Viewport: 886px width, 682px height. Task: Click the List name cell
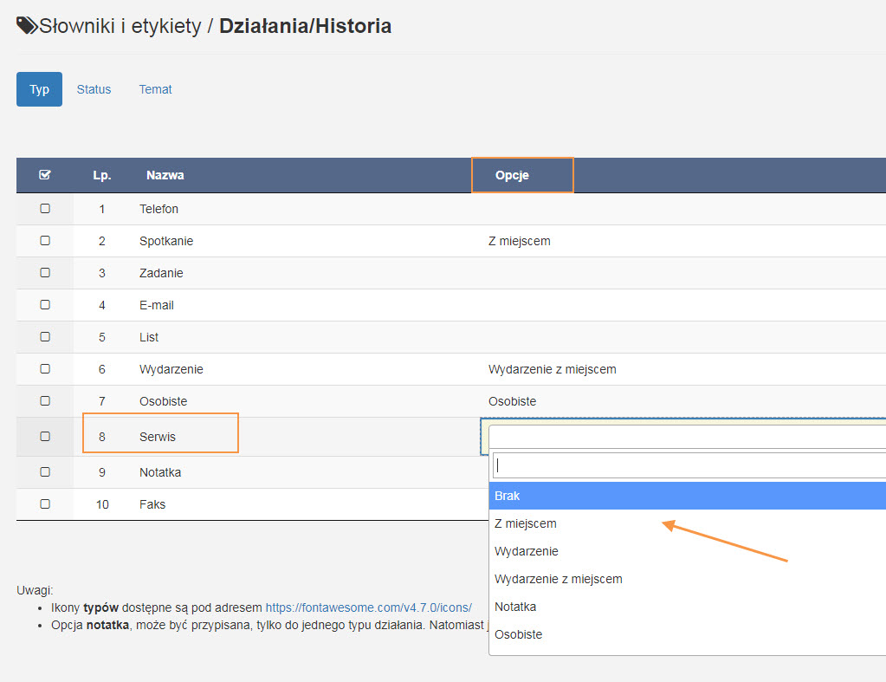tap(149, 337)
